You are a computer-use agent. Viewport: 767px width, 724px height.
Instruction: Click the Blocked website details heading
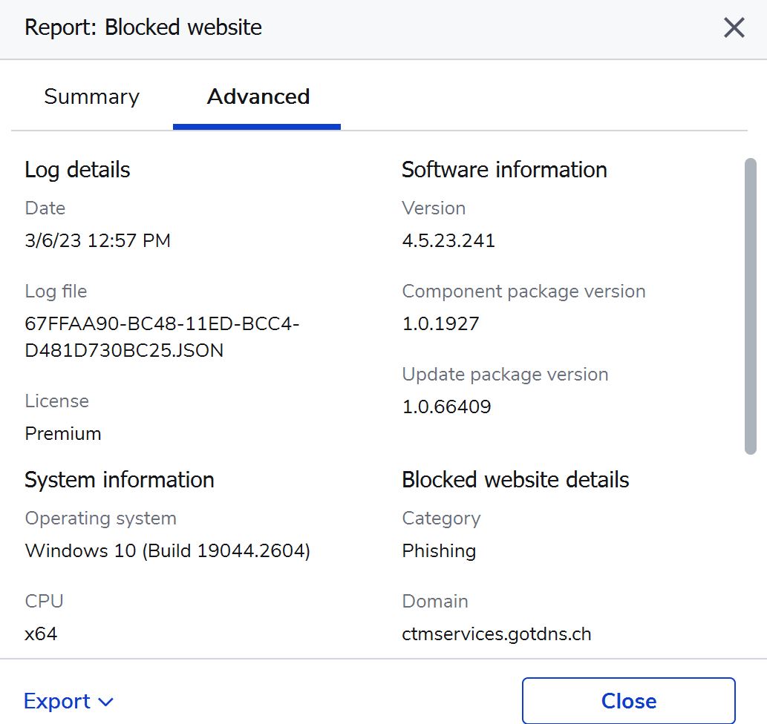point(515,480)
